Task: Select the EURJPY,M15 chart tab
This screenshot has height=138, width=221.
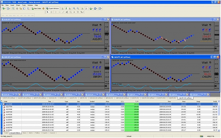Action: point(161,98)
